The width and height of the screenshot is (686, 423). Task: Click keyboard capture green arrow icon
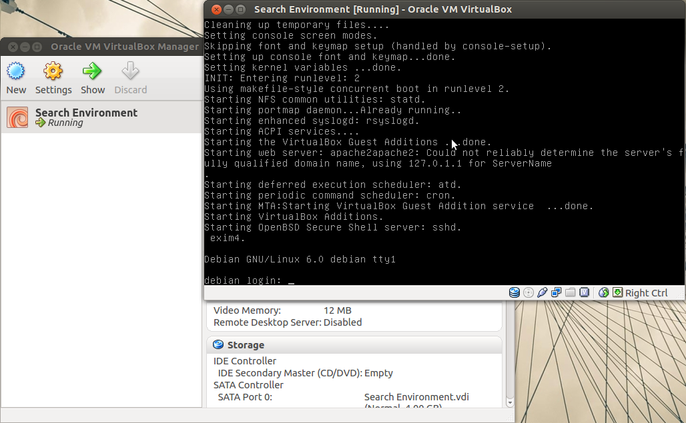617,292
